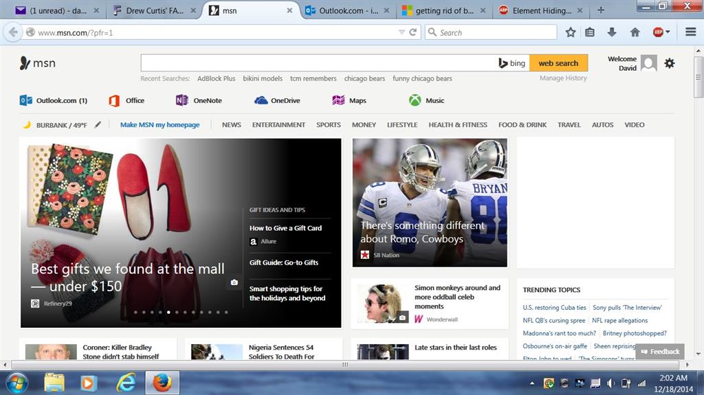Screen dimensions: 704x395
Task: Click the Manage History link
Action: 563,78
